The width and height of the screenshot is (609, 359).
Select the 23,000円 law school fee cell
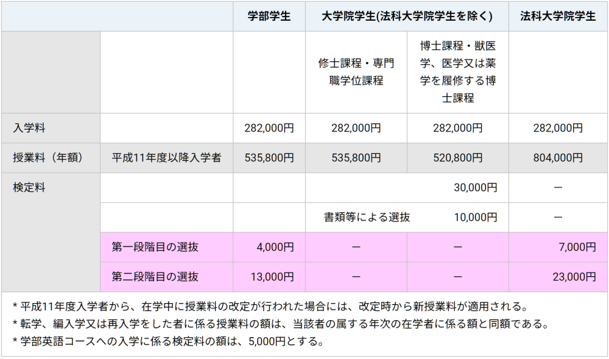pyautogui.click(x=558, y=277)
